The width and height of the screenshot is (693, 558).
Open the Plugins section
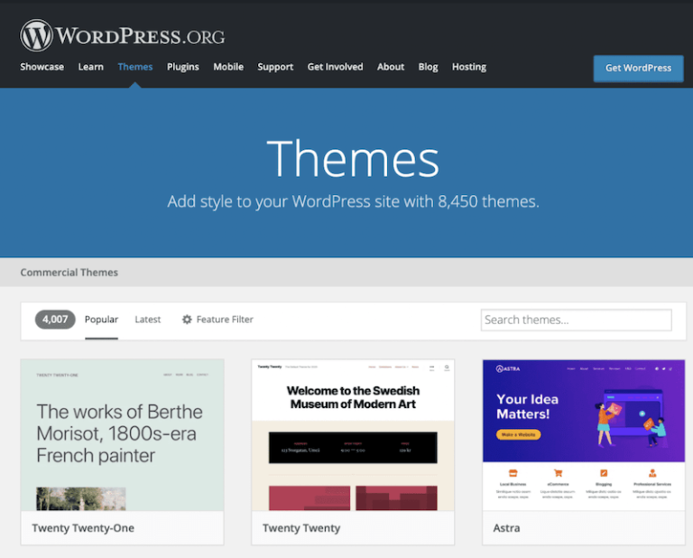[183, 67]
